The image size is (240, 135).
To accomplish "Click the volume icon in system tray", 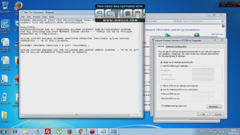I will (x=224, y=132).
